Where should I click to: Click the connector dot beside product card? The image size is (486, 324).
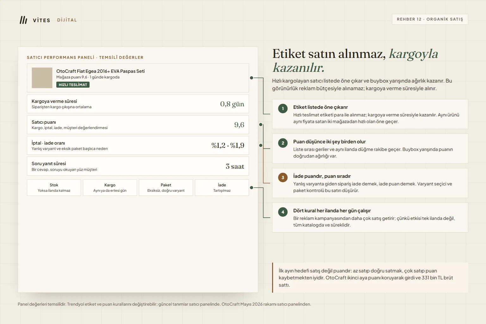[252, 78]
